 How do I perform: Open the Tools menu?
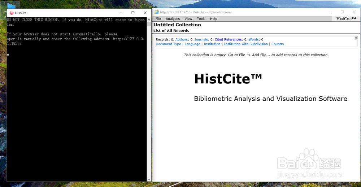(x=201, y=19)
